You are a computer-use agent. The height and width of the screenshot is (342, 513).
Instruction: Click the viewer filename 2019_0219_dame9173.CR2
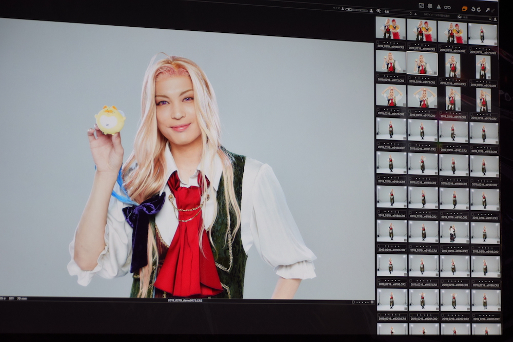point(185,300)
